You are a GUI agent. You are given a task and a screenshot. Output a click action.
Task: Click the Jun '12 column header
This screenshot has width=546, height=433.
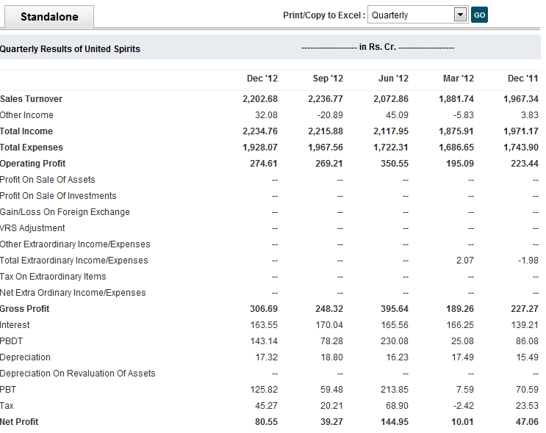pyautogui.click(x=393, y=79)
